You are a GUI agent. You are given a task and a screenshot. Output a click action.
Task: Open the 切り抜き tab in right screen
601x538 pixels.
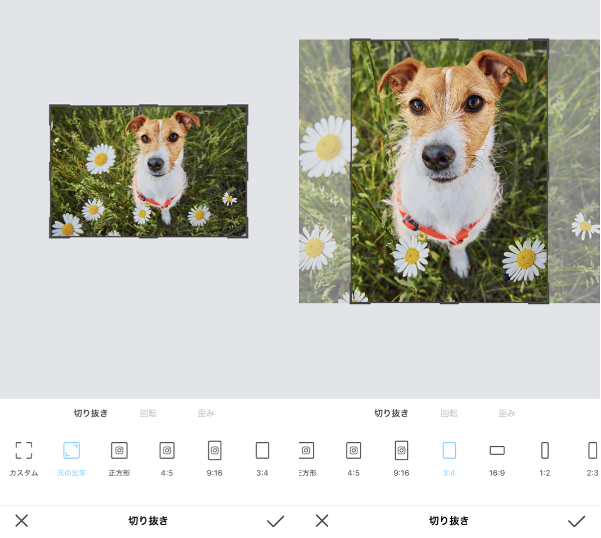pyautogui.click(x=391, y=414)
